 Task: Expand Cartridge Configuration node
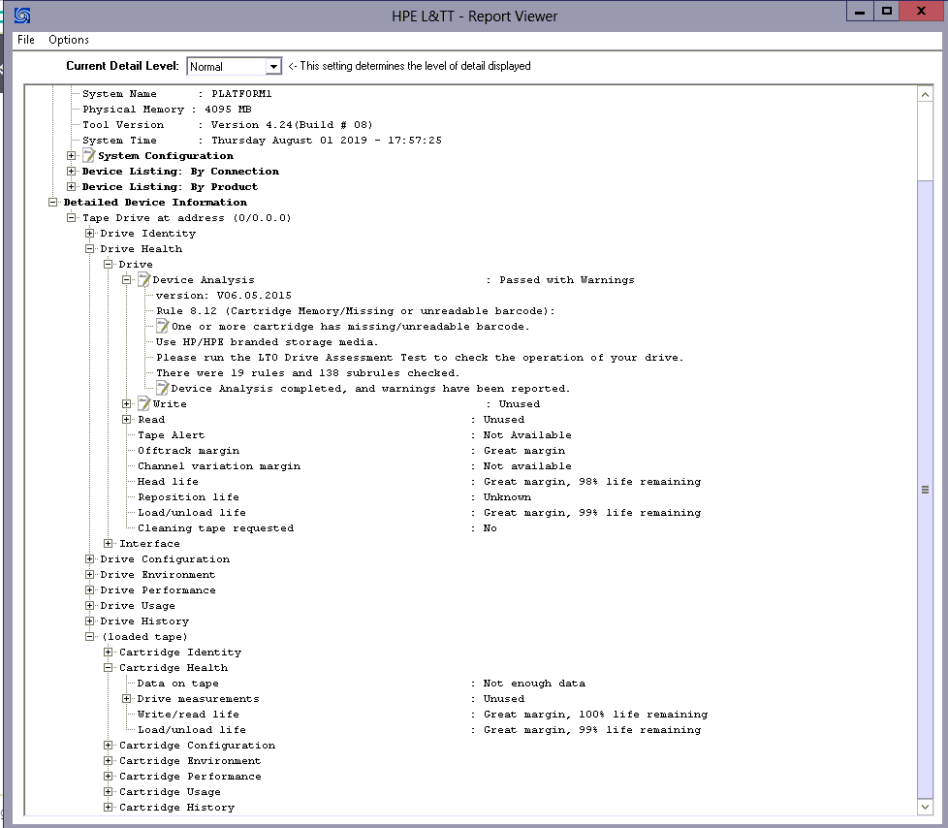(x=109, y=746)
